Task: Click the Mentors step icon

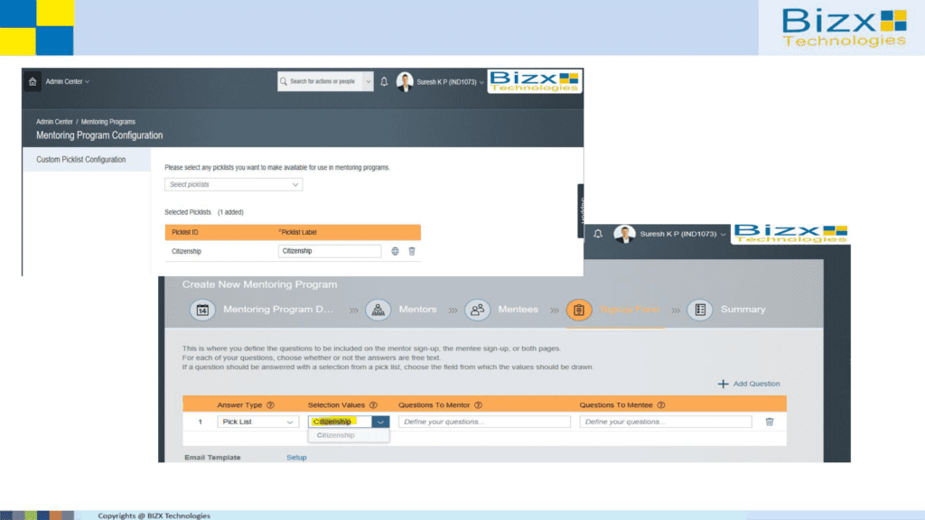Action: pyautogui.click(x=378, y=310)
